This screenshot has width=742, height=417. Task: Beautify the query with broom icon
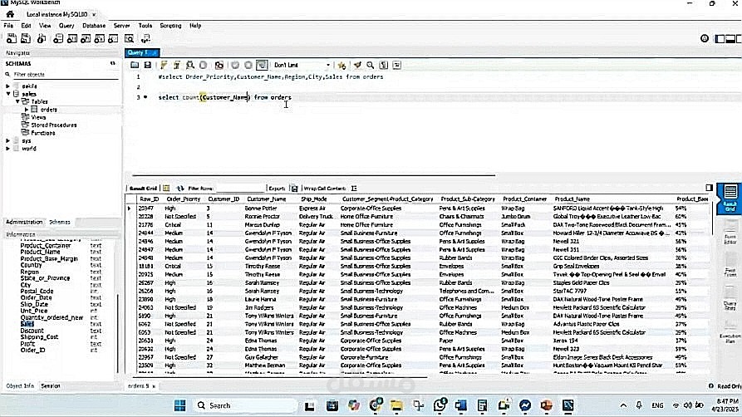(x=358, y=65)
